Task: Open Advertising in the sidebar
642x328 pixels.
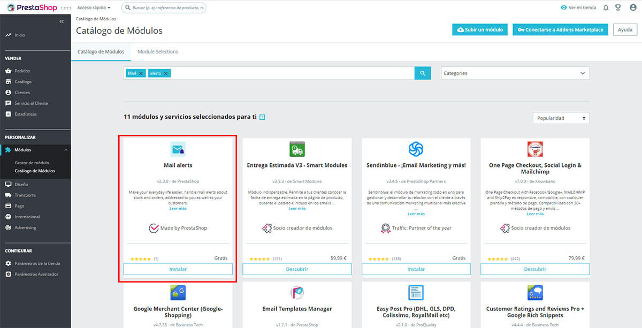Action: pyautogui.click(x=25, y=227)
